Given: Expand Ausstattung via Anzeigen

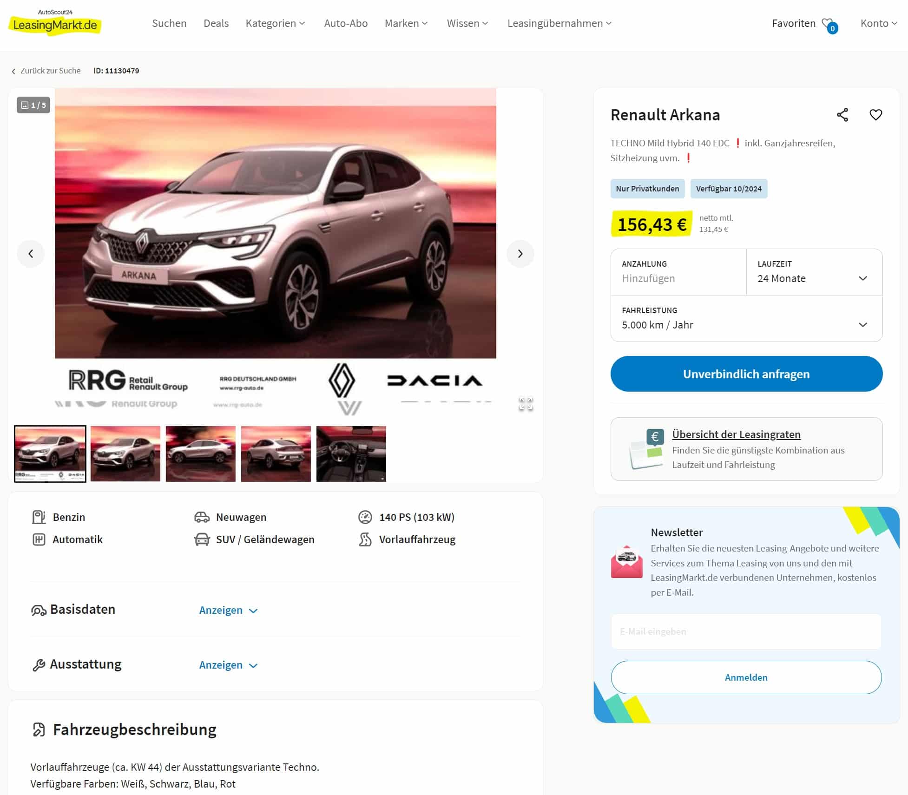Looking at the screenshot, I should [x=228, y=665].
